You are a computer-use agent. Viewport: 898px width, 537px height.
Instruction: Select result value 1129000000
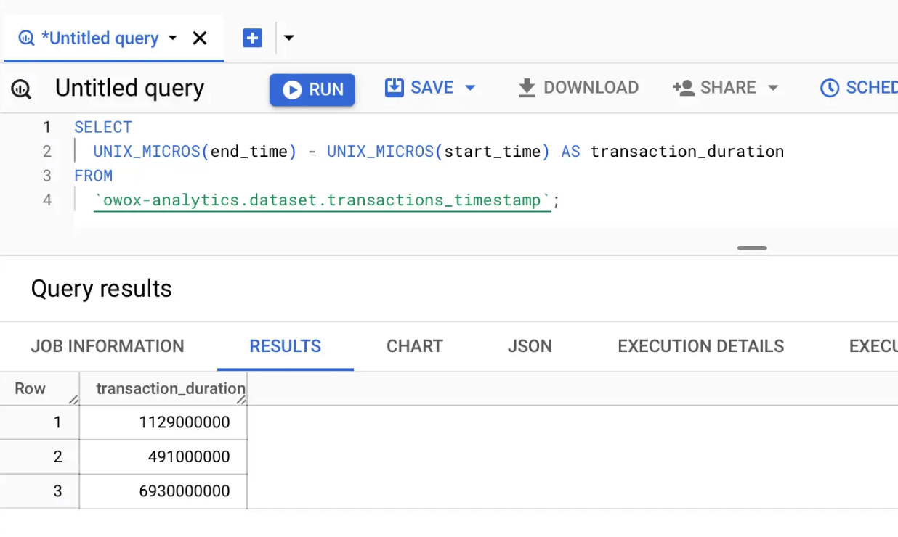point(185,422)
